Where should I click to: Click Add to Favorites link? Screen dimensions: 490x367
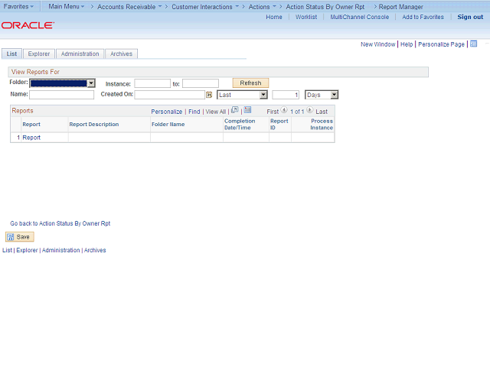click(423, 17)
